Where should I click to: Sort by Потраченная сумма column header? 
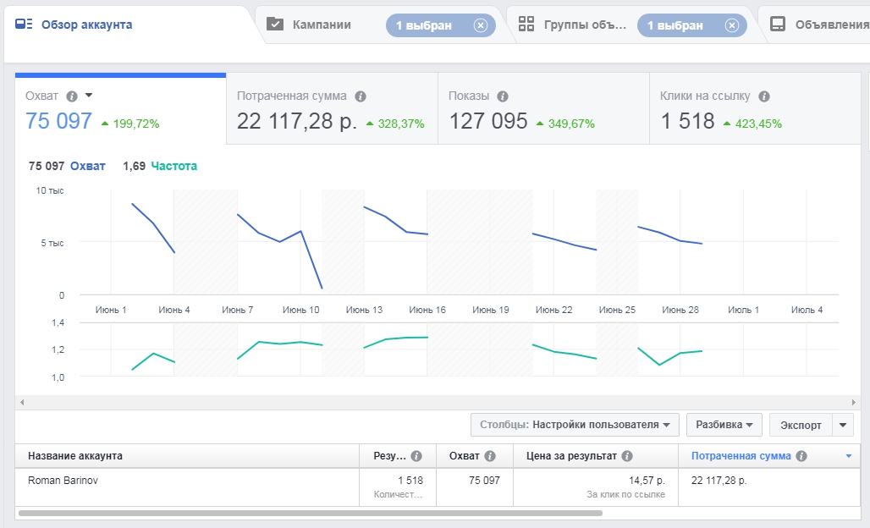pos(741,456)
